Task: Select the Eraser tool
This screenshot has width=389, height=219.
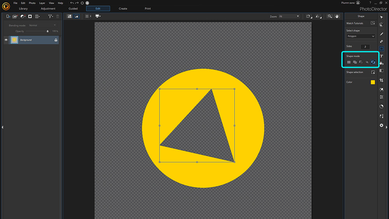Action: 382,41
